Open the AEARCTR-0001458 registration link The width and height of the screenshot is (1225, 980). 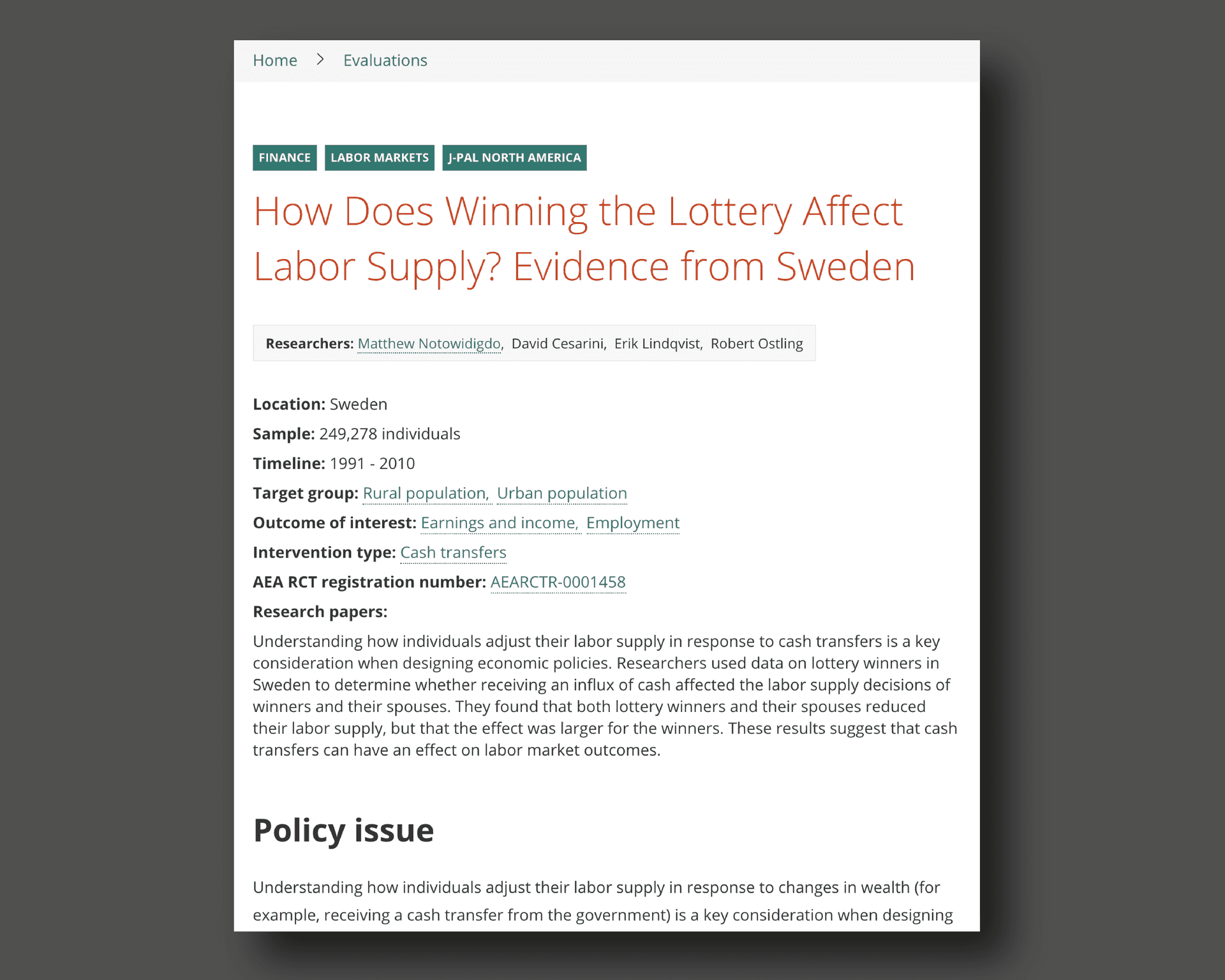coord(557,582)
